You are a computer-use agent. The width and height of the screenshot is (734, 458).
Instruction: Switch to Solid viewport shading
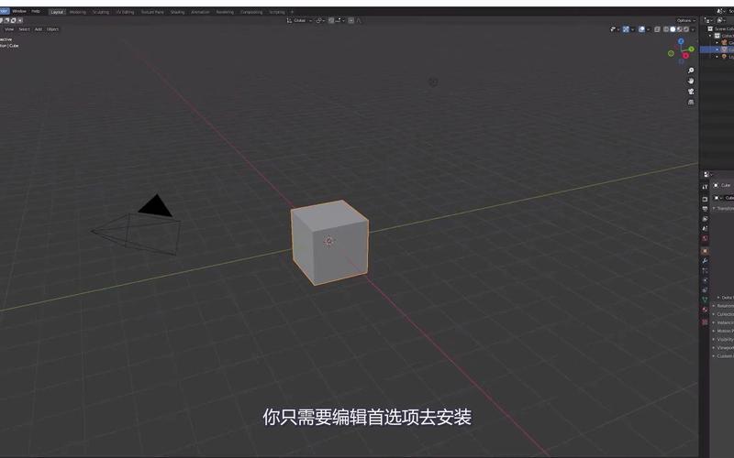coord(673,29)
